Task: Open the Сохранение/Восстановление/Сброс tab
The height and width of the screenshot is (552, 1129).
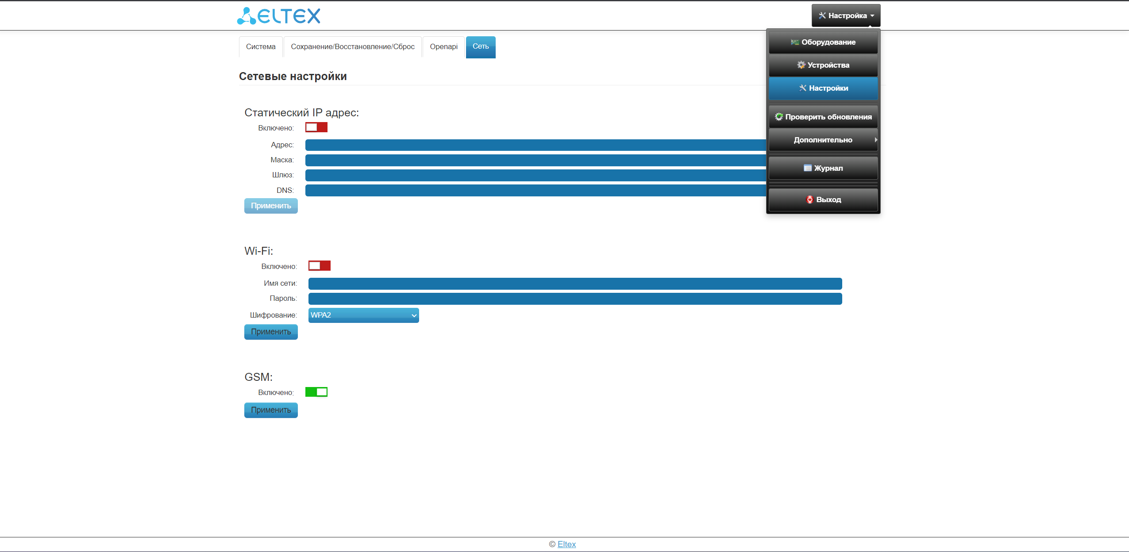Action: click(x=352, y=47)
